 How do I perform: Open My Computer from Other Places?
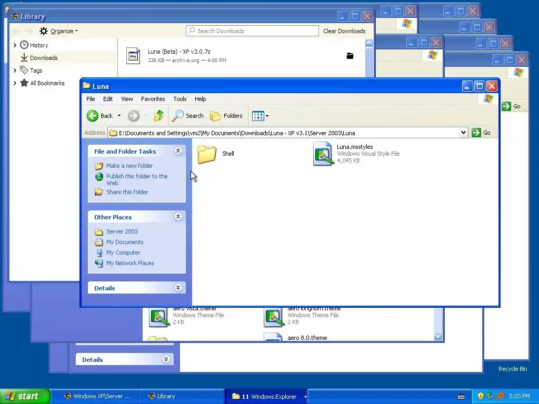click(x=123, y=252)
